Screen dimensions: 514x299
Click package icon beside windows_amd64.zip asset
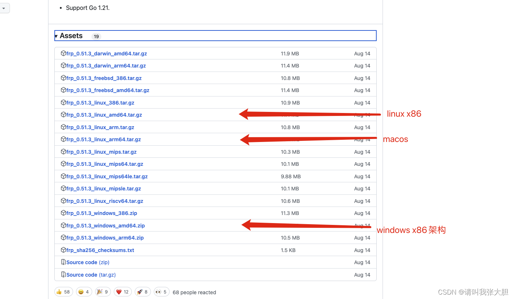[x=64, y=226]
